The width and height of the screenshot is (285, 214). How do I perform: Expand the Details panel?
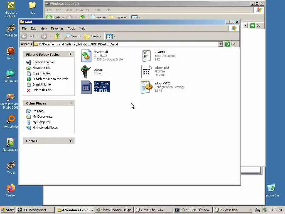[x=70, y=141]
